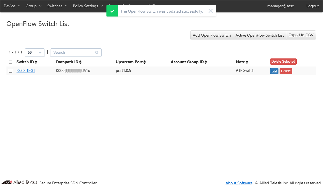The image size is (323, 186).
Task: Click the manager@sesc account item
Action: (x=280, y=6)
